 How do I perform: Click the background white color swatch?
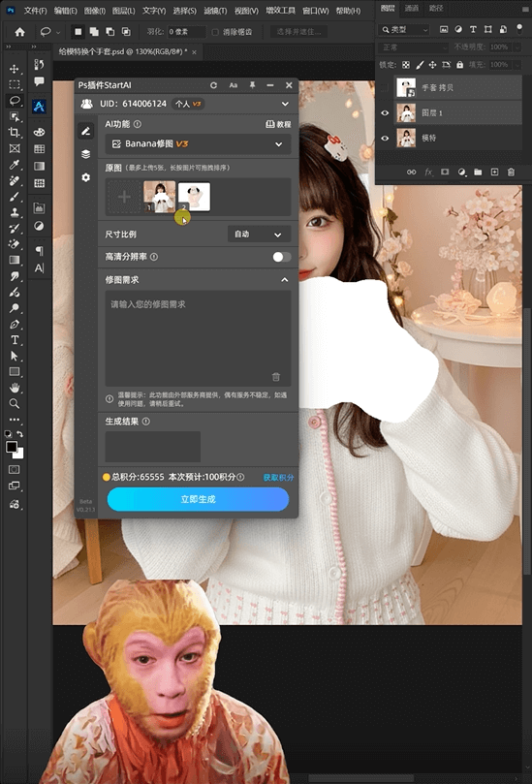19,454
